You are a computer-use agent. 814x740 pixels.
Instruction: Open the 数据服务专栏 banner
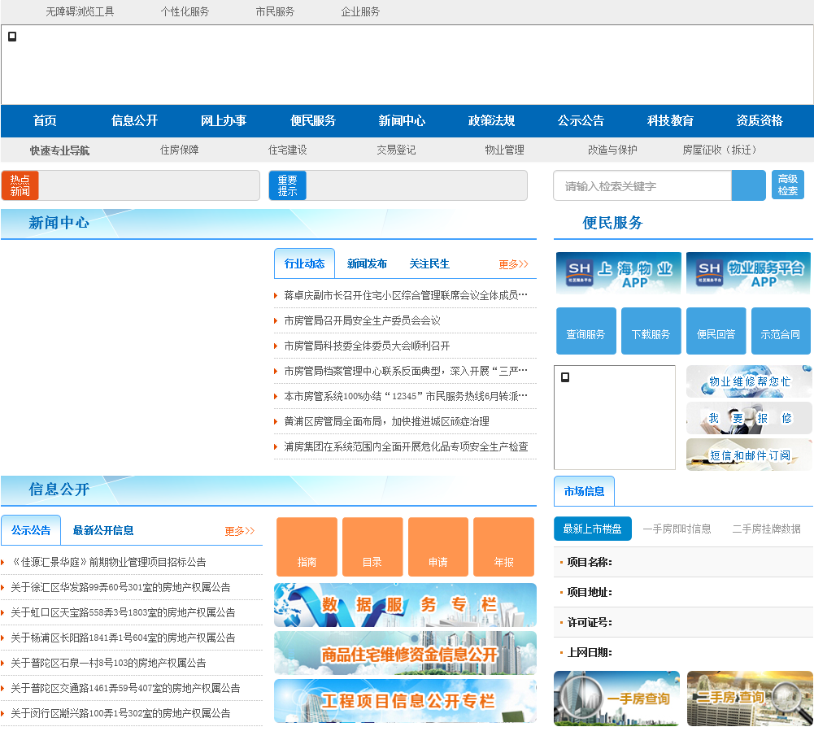[405, 605]
